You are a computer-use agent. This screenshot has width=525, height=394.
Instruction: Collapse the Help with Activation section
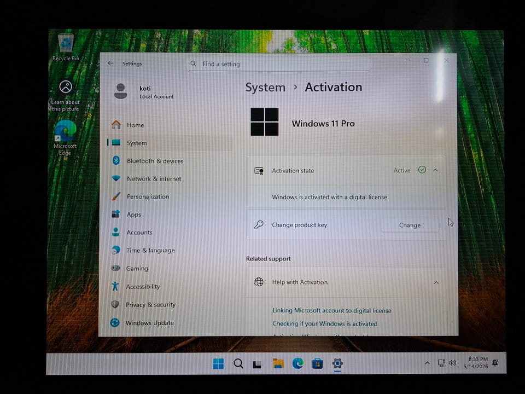436,282
